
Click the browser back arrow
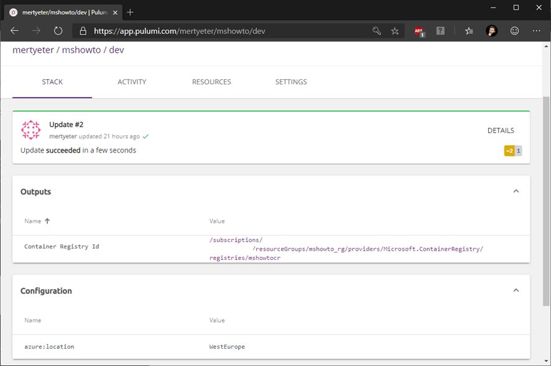(x=14, y=31)
